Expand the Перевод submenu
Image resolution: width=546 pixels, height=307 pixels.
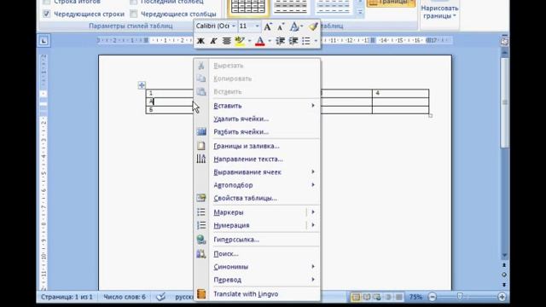pyautogui.click(x=313, y=280)
